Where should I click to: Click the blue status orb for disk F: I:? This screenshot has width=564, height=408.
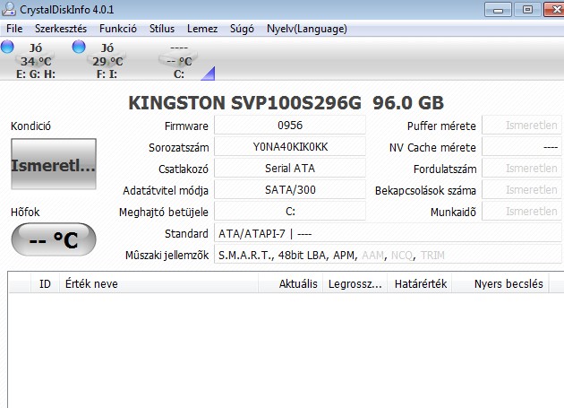tap(79, 47)
